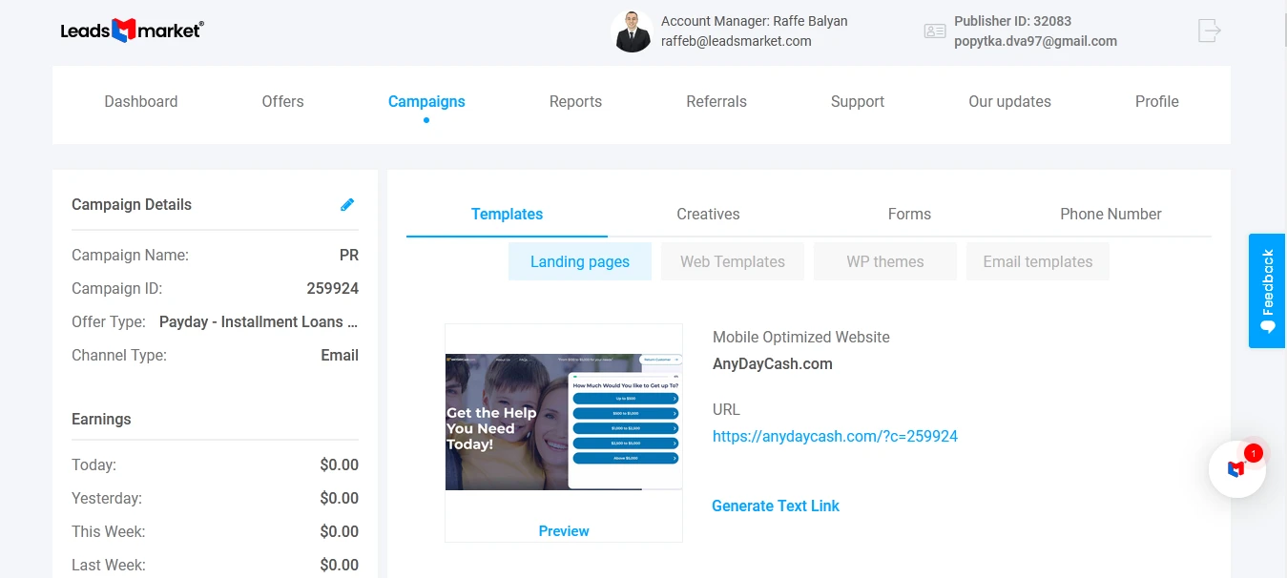Click the Payday - Installment Loans offer type
Image resolution: width=1287 pixels, height=578 pixels.
point(259,321)
